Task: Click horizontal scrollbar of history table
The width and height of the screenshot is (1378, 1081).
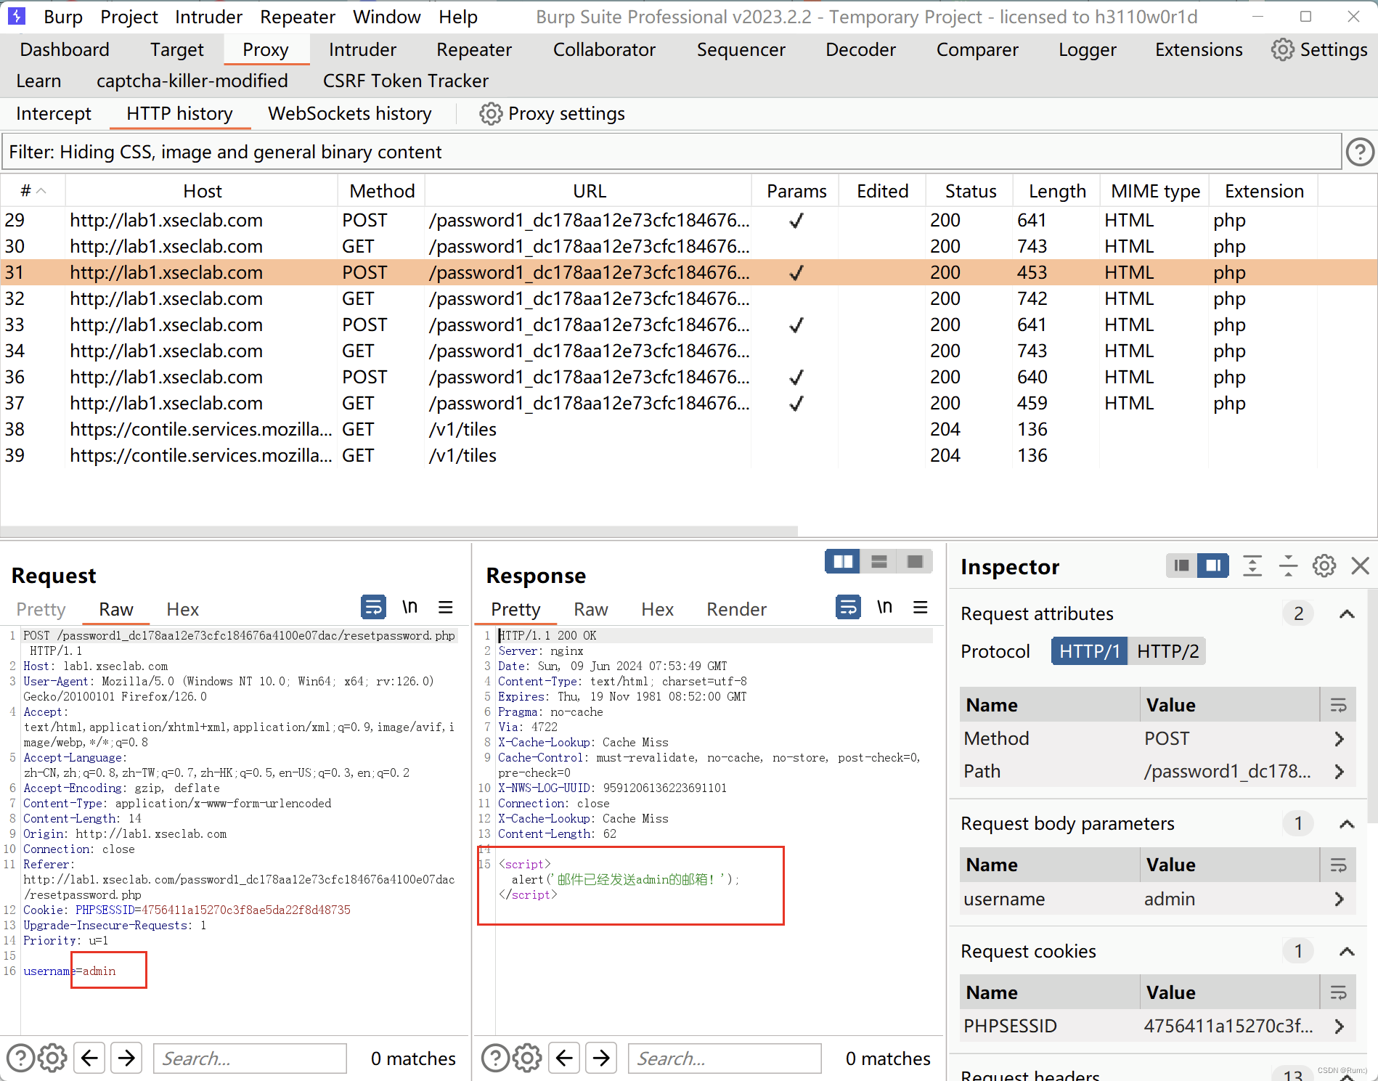Action: point(399,531)
